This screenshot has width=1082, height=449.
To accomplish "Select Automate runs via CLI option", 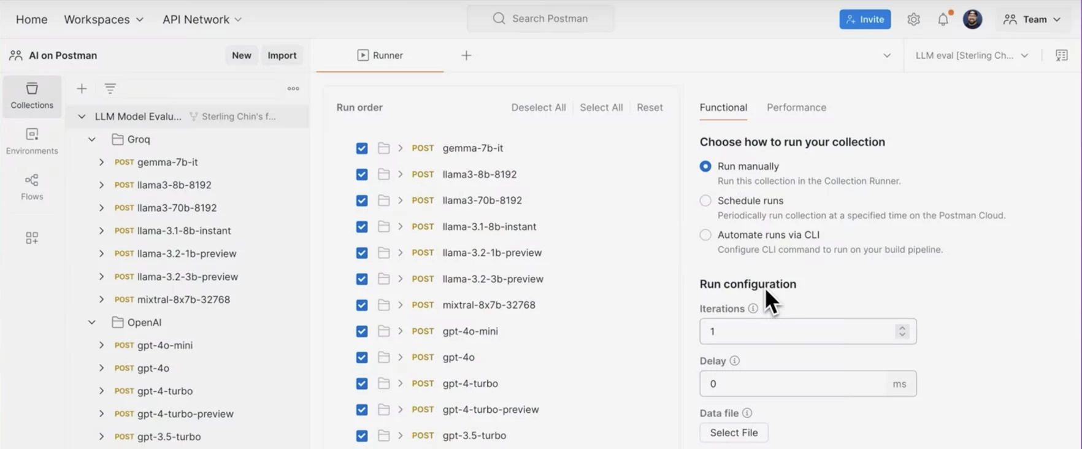I will [705, 235].
